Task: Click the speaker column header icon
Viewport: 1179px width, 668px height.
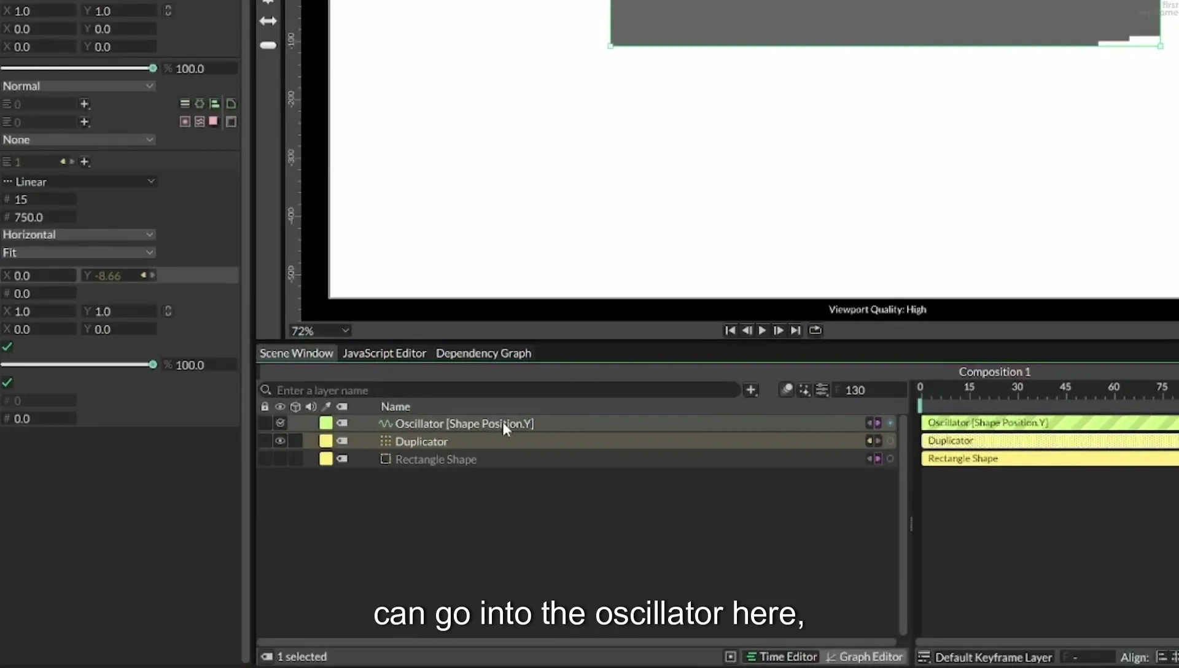Action: 311,406
